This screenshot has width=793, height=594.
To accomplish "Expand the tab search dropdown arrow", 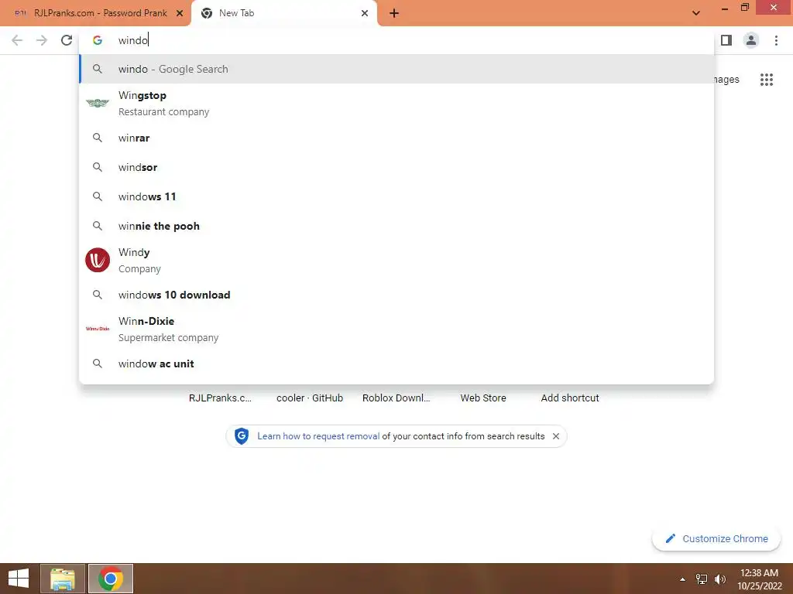I will pos(696,13).
